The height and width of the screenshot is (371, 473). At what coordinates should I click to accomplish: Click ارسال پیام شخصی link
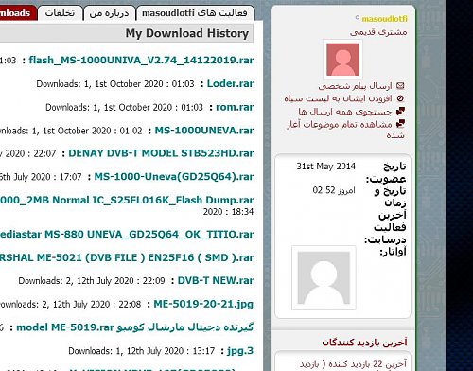pos(356,86)
